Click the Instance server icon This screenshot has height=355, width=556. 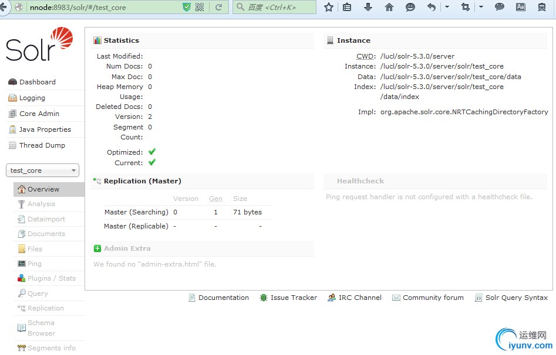pyautogui.click(x=330, y=40)
